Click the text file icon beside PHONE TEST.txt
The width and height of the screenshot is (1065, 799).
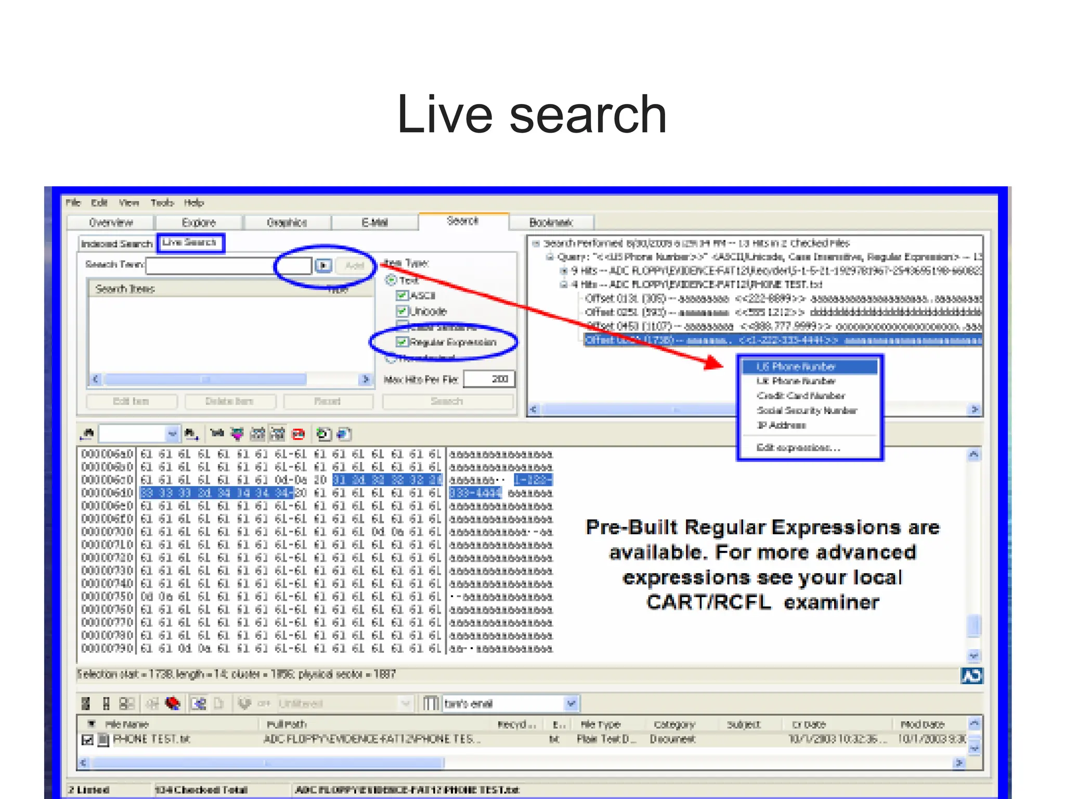coord(103,739)
